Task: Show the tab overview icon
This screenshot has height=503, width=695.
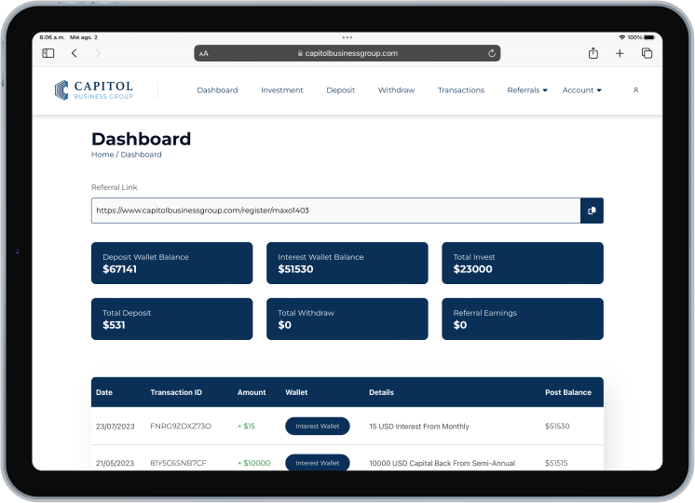Action: [x=647, y=53]
